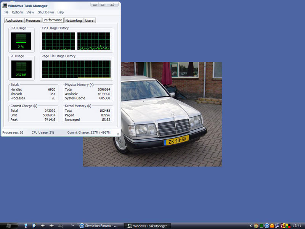The width and height of the screenshot is (305, 229).
Task: Click the ZoneAlarm tray icon
Action: click(283, 226)
